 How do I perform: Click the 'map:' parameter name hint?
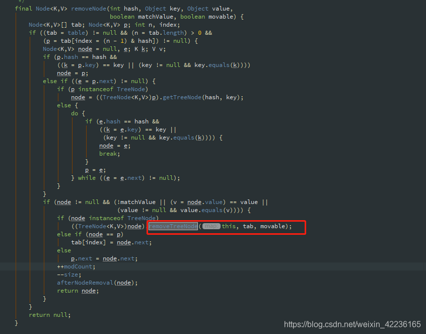coord(211,226)
